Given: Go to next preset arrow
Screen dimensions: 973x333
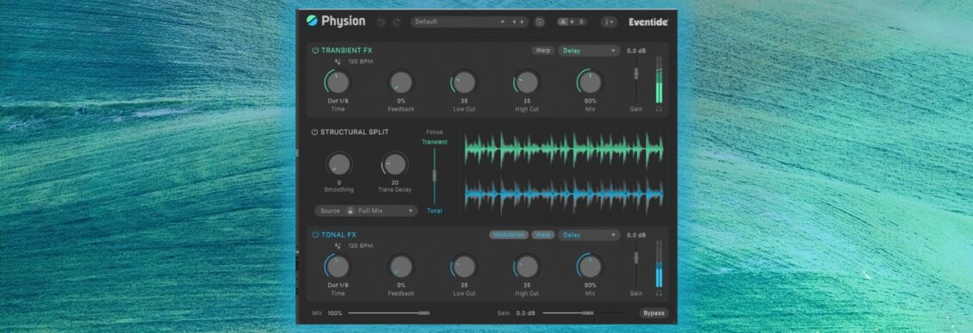Looking at the screenshot, I should click(522, 22).
